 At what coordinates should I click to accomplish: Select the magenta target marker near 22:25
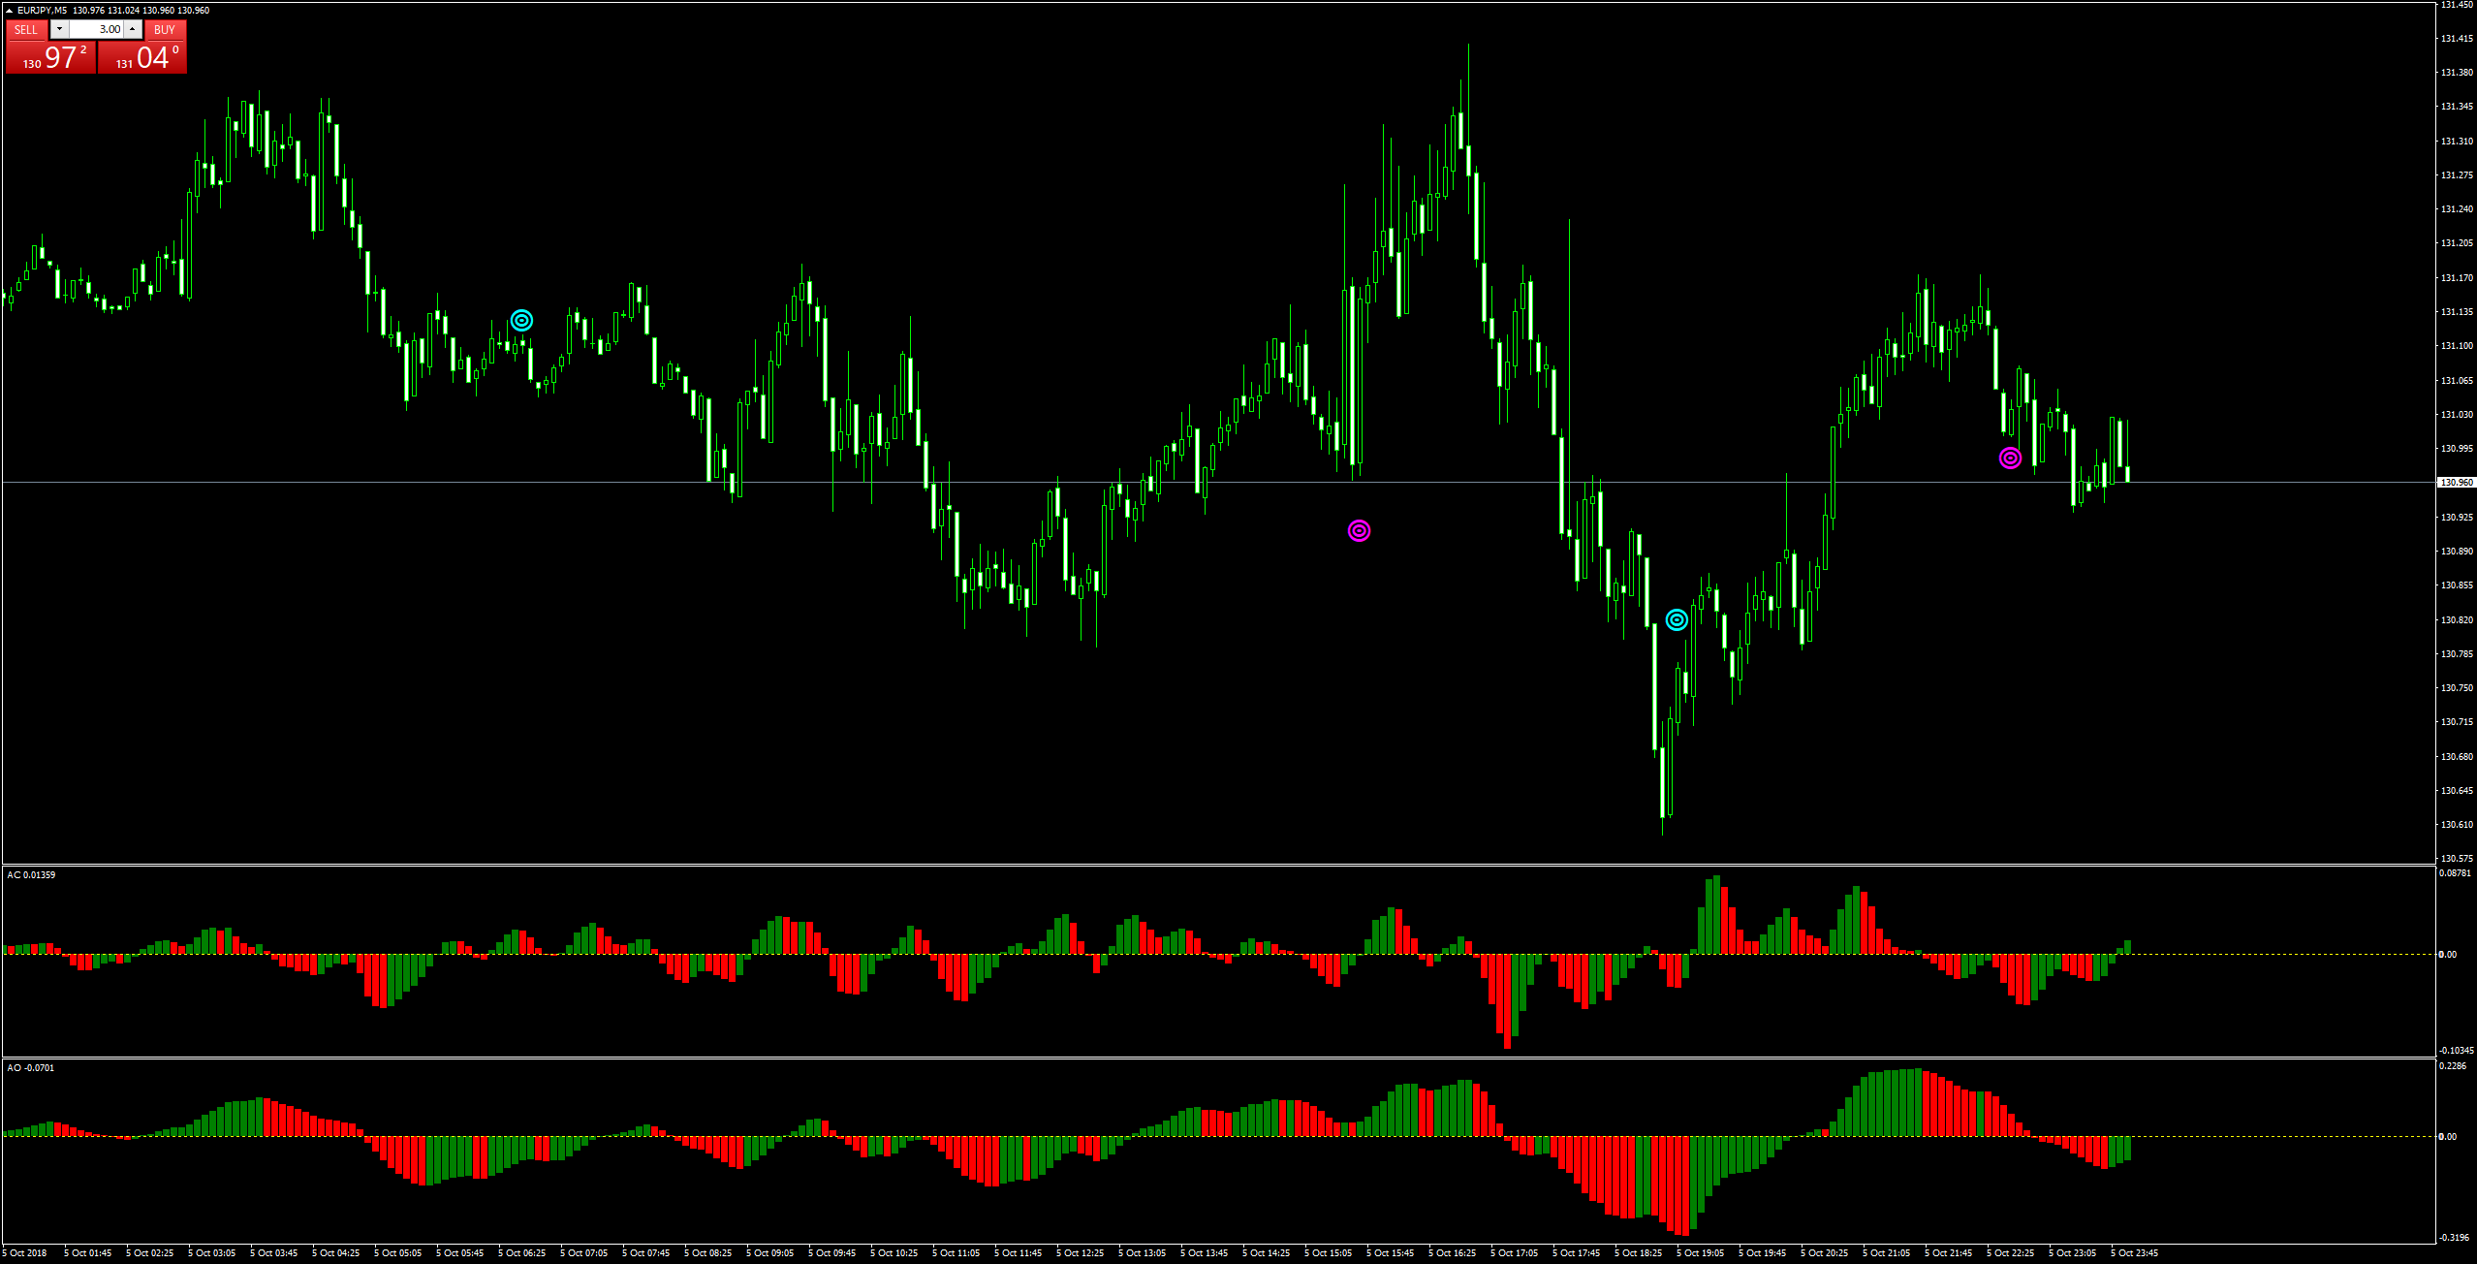[2010, 458]
